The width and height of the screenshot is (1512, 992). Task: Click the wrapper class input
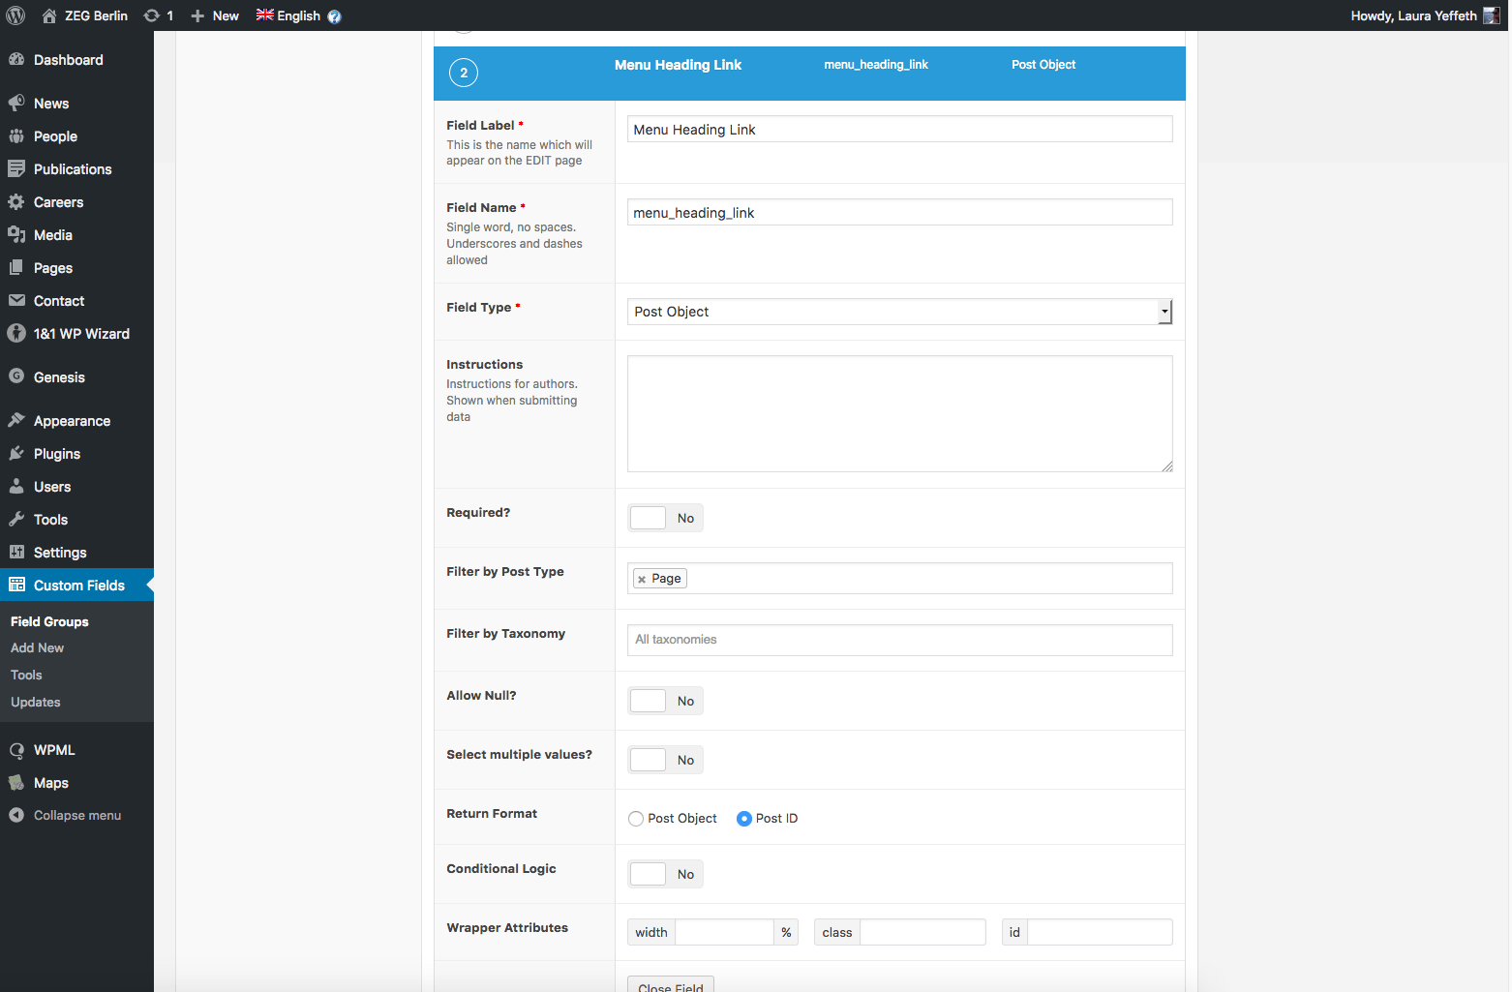[922, 932]
